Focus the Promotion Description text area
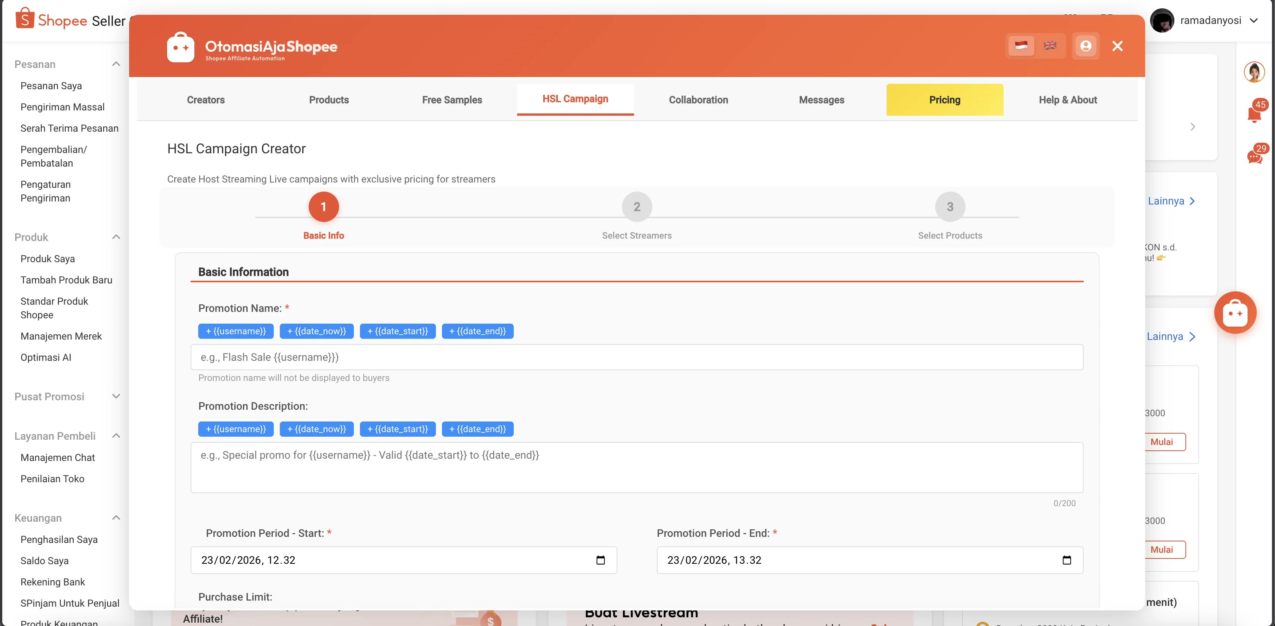 tap(636, 467)
